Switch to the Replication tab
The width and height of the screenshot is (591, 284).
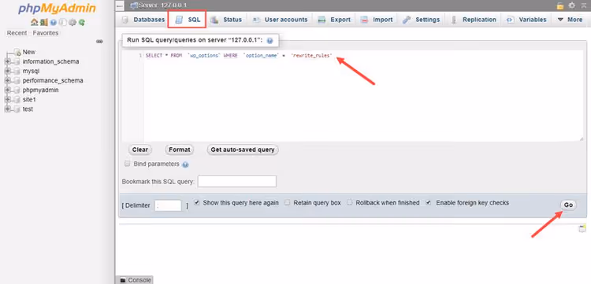tap(474, 20)
